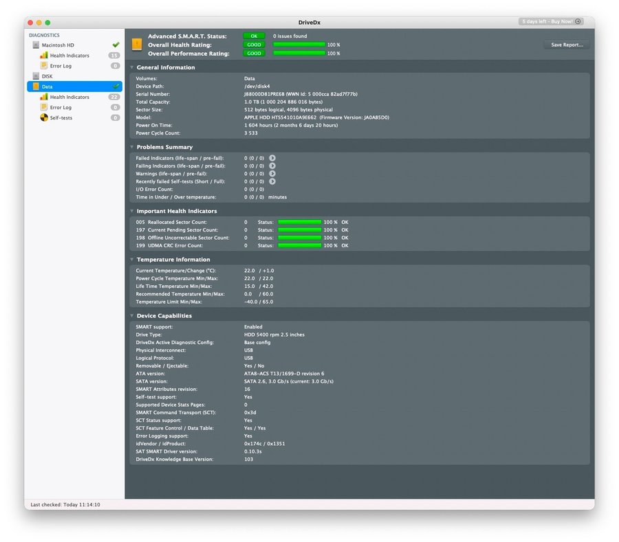Click the green OK S.M.A.R.T. status badge
The width and height of the screenshot is (619, 542).
[254, 36]
